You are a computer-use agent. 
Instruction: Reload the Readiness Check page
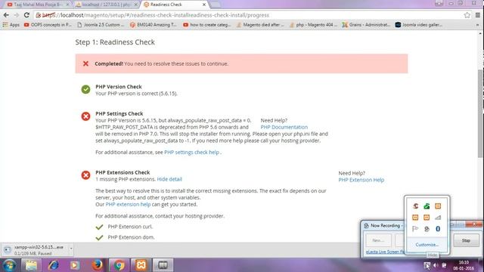27,15
